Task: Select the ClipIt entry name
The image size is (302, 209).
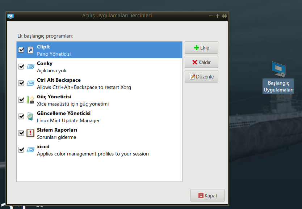Action: click(43, 47)
